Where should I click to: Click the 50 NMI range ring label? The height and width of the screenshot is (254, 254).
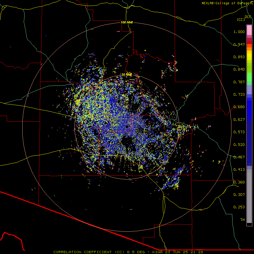coord(127,75)
